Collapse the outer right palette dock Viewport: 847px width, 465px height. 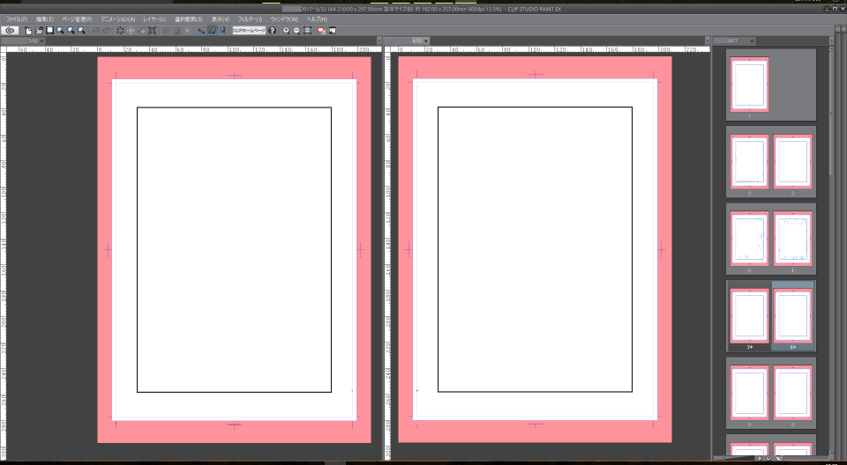click(843, 31)
